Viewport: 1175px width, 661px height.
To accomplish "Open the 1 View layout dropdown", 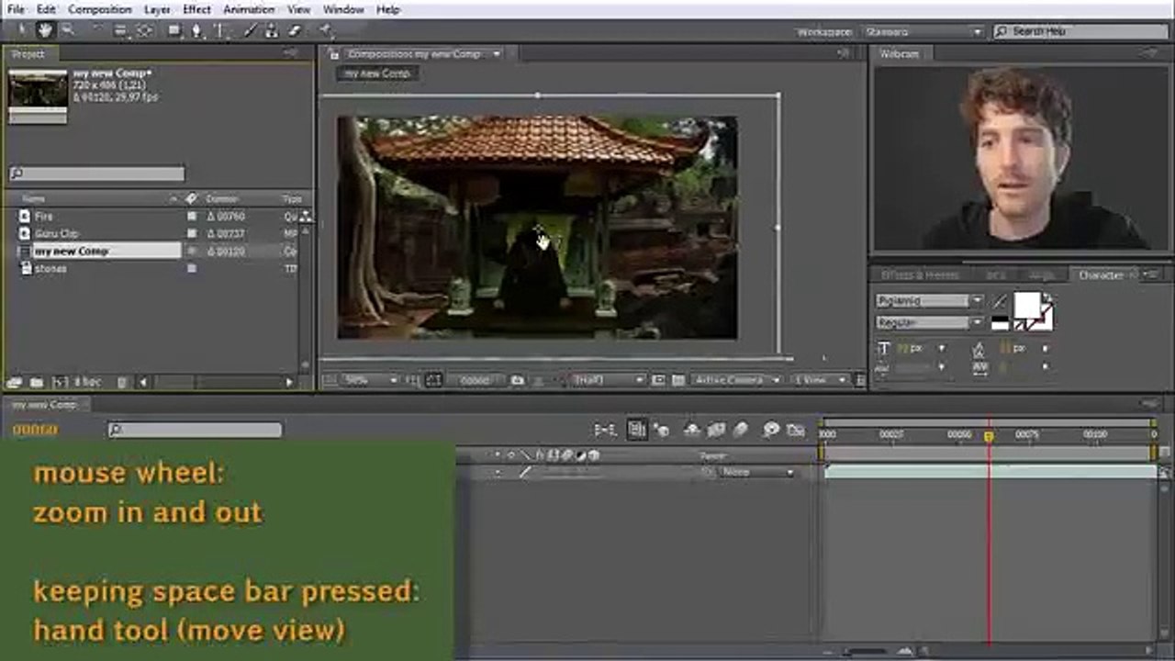I will [x=820, y=380].
